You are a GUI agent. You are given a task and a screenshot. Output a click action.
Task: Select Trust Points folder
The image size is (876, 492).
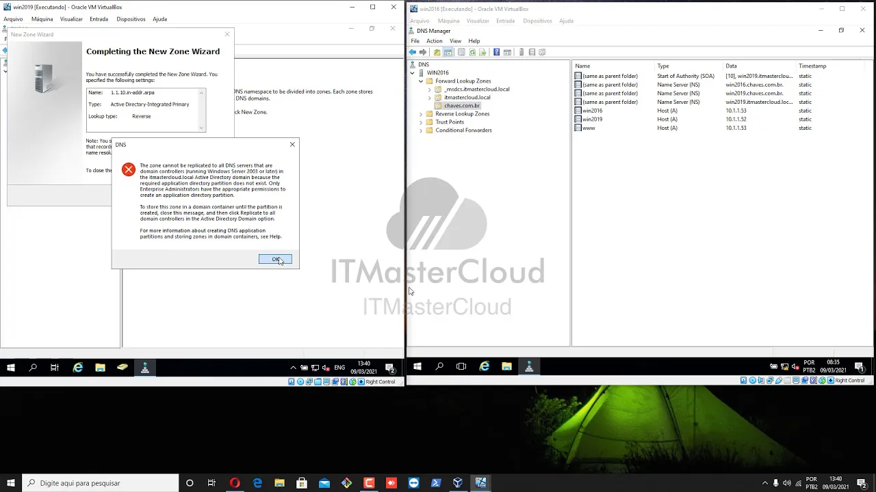pos(450,122)
